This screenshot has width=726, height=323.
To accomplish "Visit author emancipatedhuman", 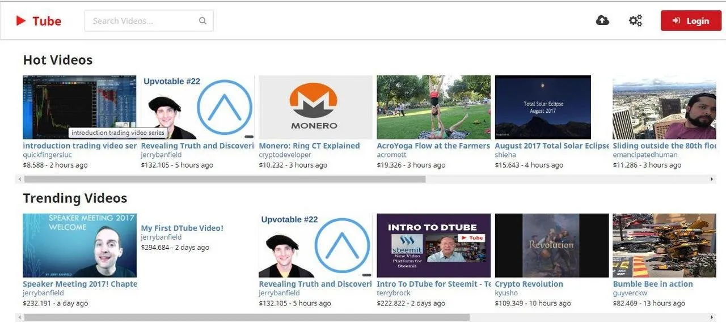I will click(x=645, y=155).
